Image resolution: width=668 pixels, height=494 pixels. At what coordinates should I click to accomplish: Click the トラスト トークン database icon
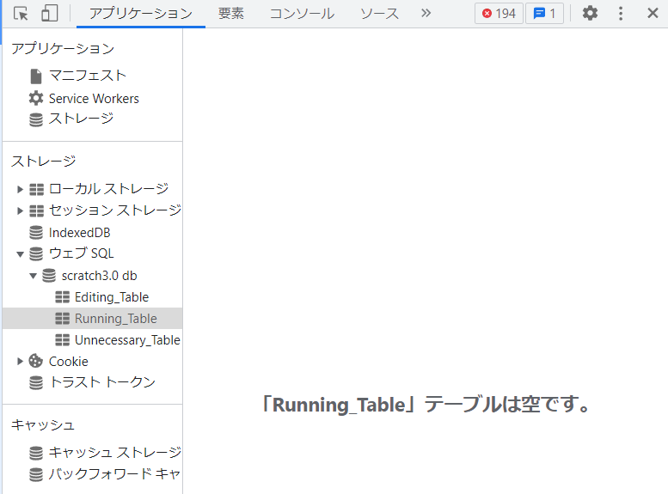[x=36, y=383]
